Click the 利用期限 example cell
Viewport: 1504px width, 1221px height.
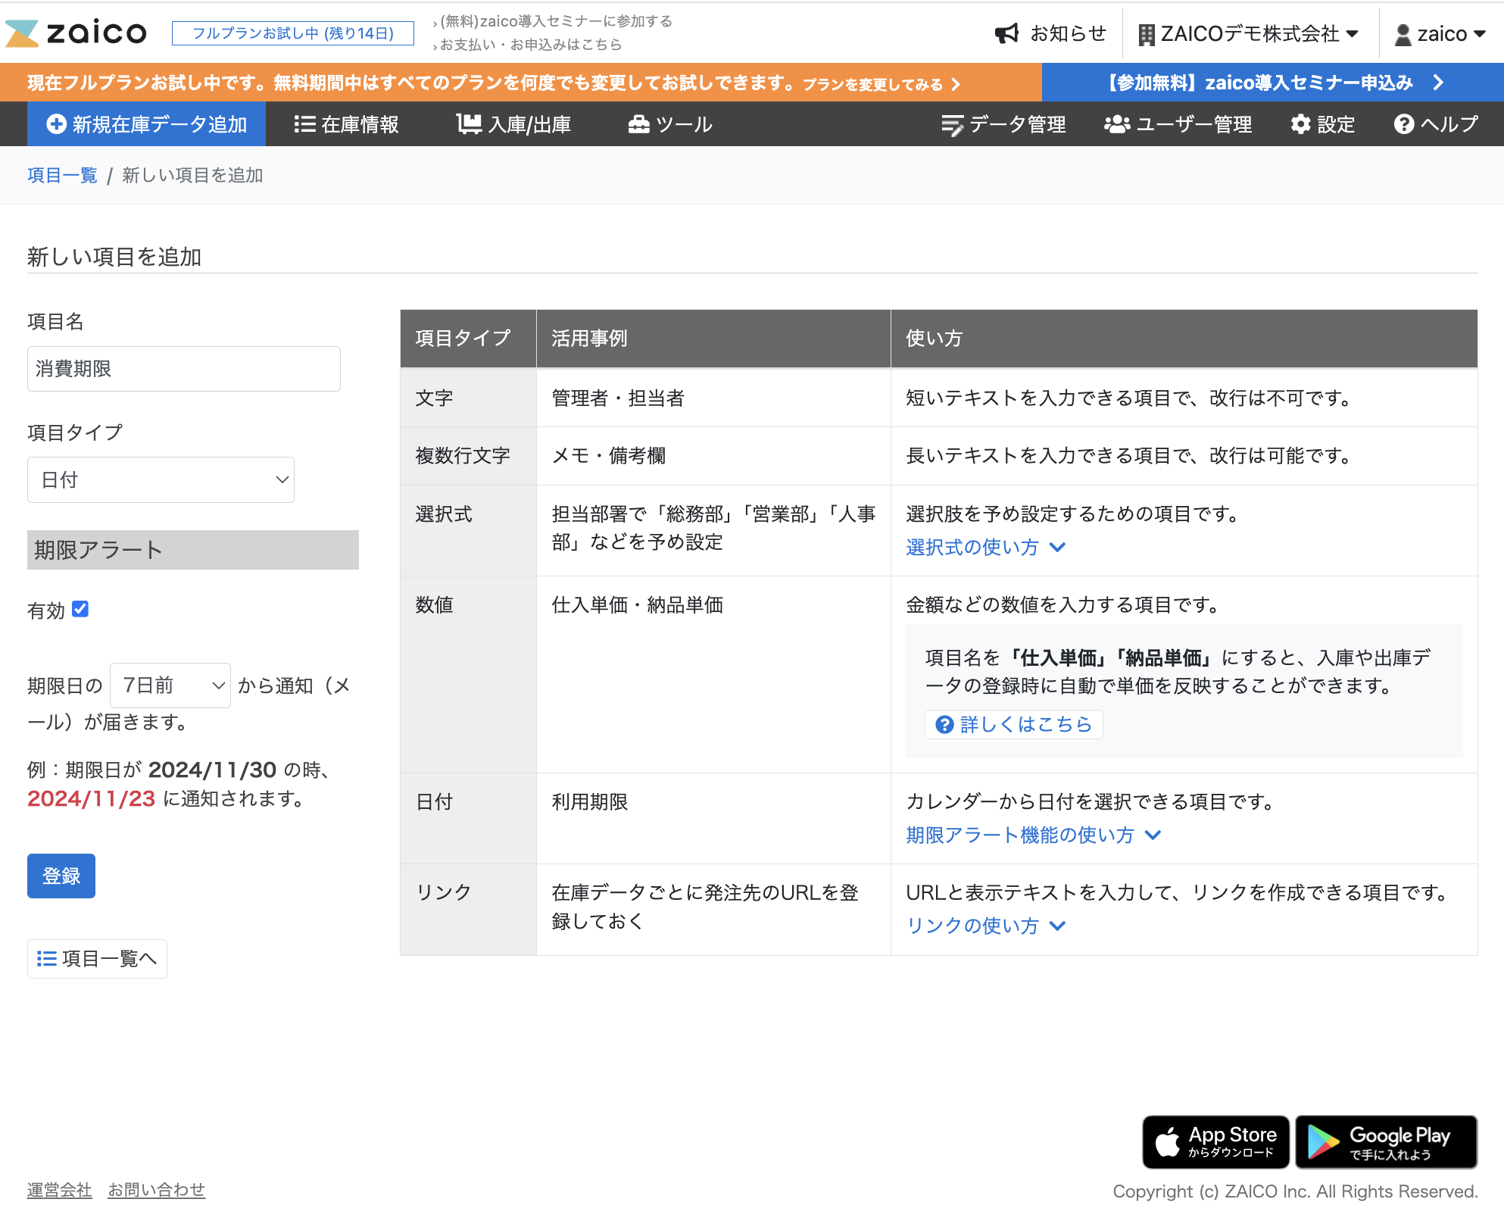click(x=713, y=818)
